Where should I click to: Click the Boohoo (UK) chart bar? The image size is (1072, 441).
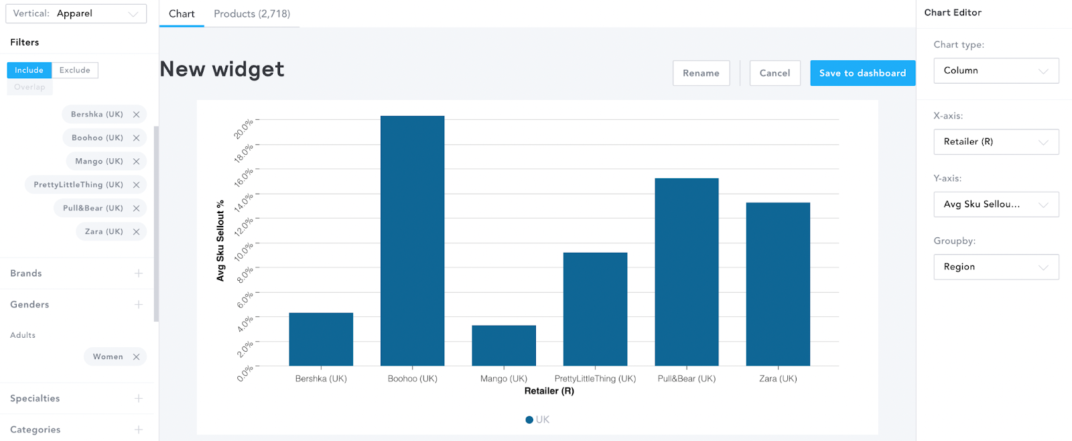click(x=412, y=241)
